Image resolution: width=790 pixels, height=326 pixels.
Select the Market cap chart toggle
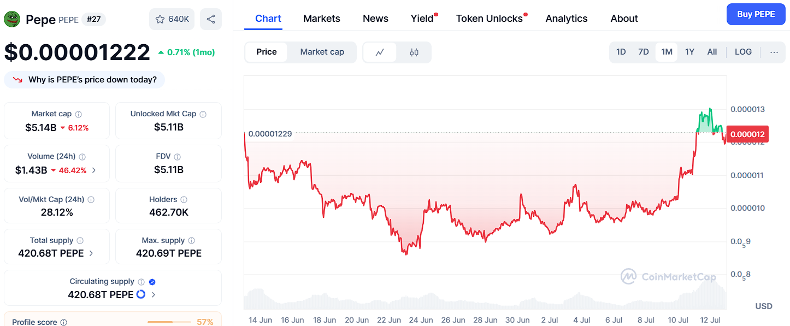322,52
